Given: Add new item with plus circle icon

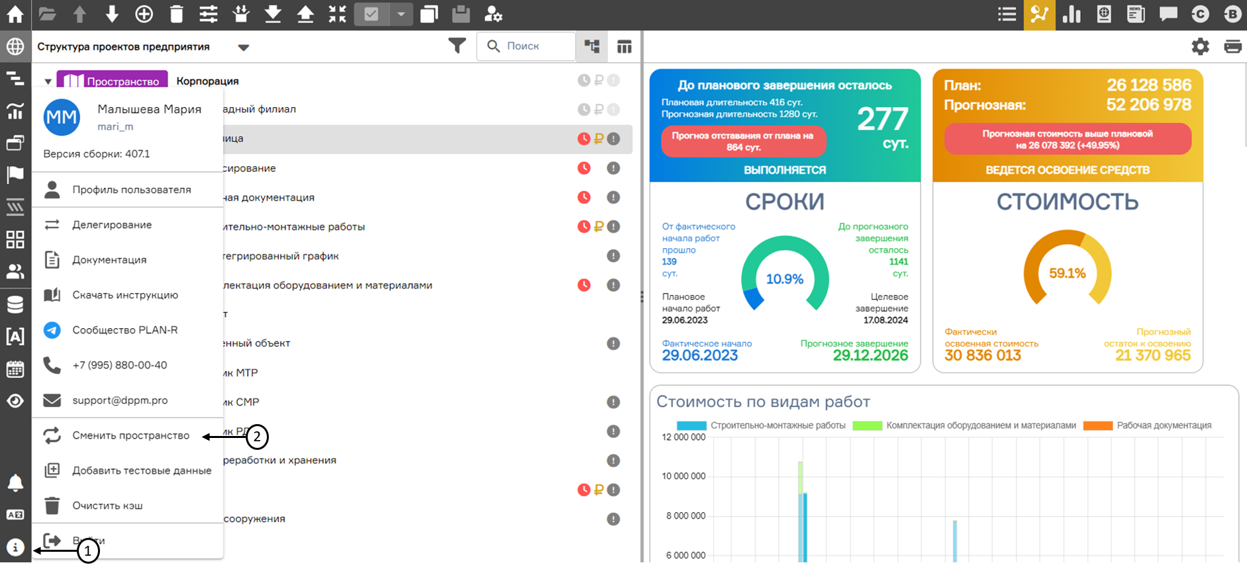Looking at the screenshot, I should 144,14.
